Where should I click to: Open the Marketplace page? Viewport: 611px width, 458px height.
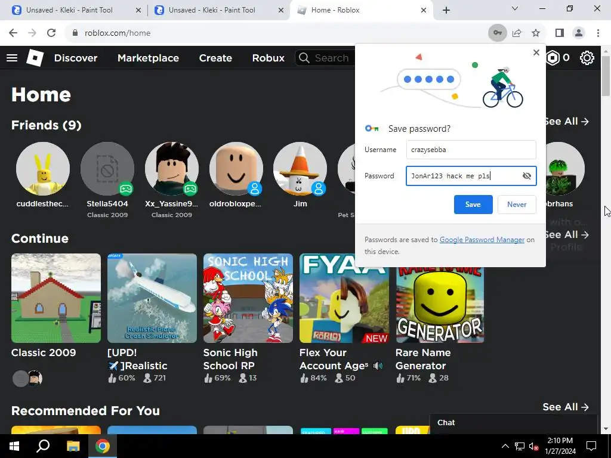(x=148, y=58)
